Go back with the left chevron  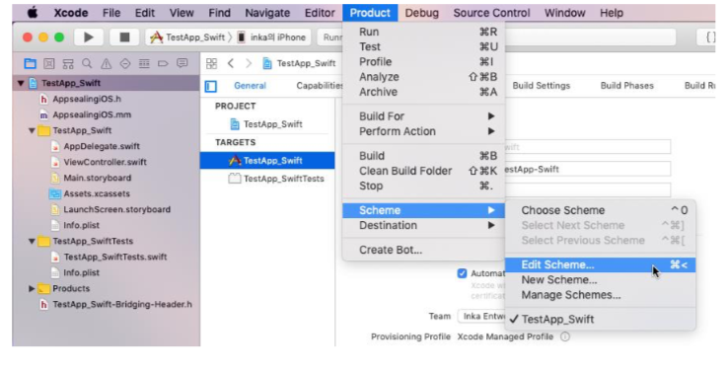(231, 63)
